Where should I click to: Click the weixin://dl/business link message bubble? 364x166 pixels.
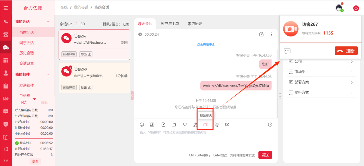[x=236, y=86]
